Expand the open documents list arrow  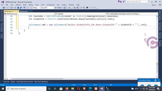pyautogui.click(x=157, y=11)
